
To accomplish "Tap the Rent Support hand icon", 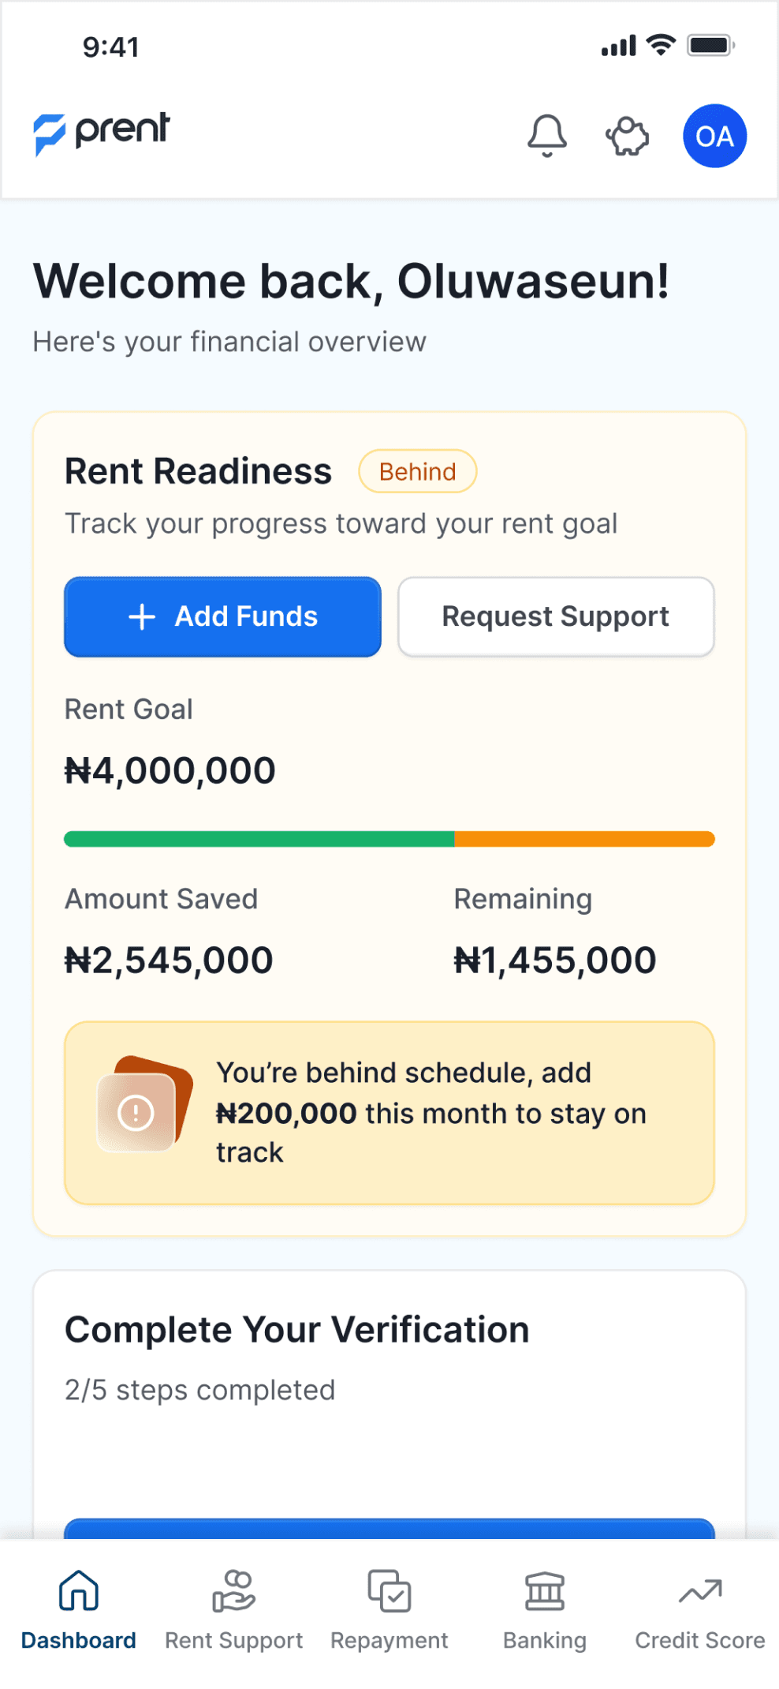I will pos(233,1590).
